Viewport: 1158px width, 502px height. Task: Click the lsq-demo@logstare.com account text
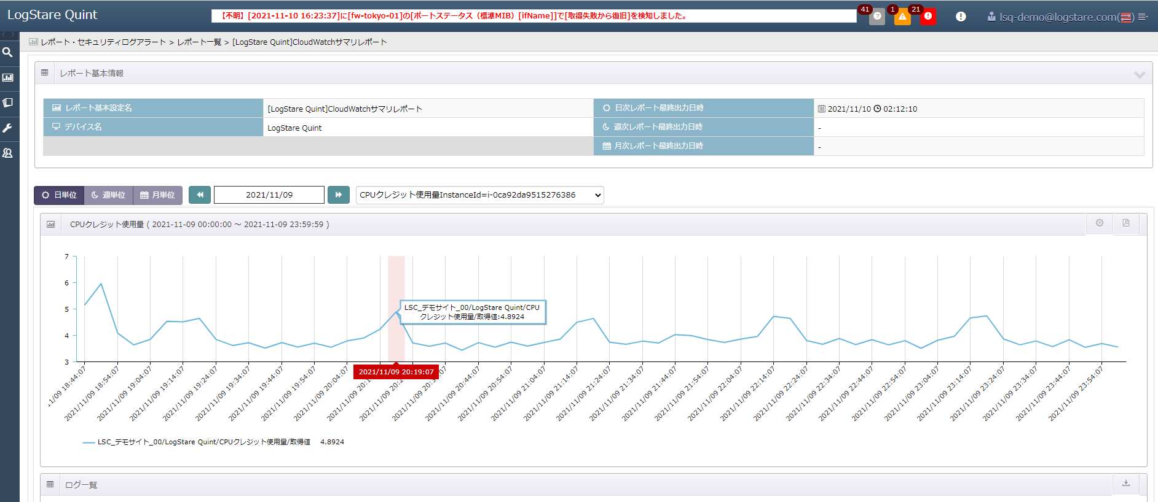pos(1058,17)
